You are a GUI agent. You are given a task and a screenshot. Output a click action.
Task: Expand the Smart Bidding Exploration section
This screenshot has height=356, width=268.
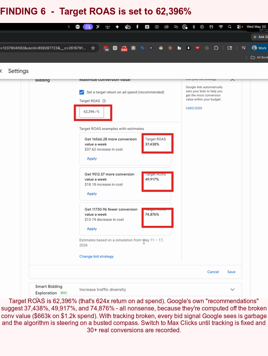point(232,289)
